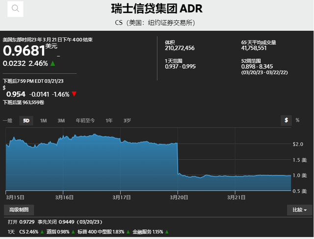
Task: Click the 65-day average volume 41,758,551
Action: click(254, 48)
